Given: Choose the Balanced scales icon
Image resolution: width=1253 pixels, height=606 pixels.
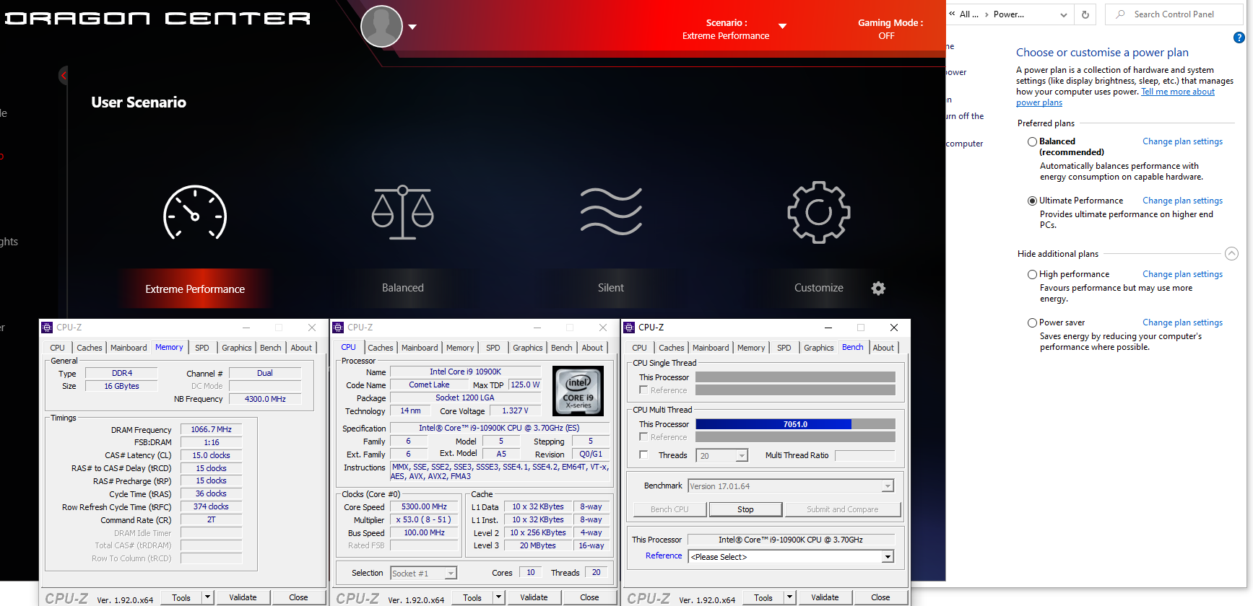Looking at the screenshot, I should tap(403, 213).
